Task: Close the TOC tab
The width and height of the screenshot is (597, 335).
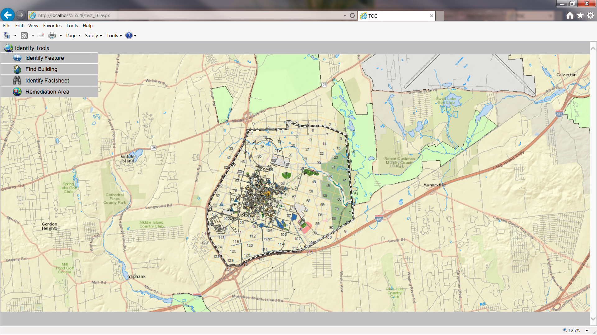Action: [x=432, y=16]
